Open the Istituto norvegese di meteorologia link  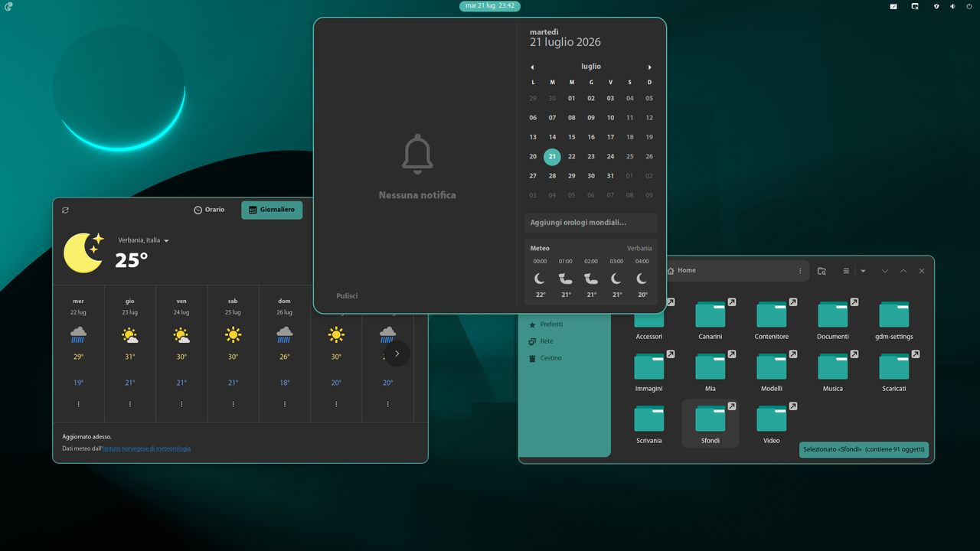tap(146, 448)
